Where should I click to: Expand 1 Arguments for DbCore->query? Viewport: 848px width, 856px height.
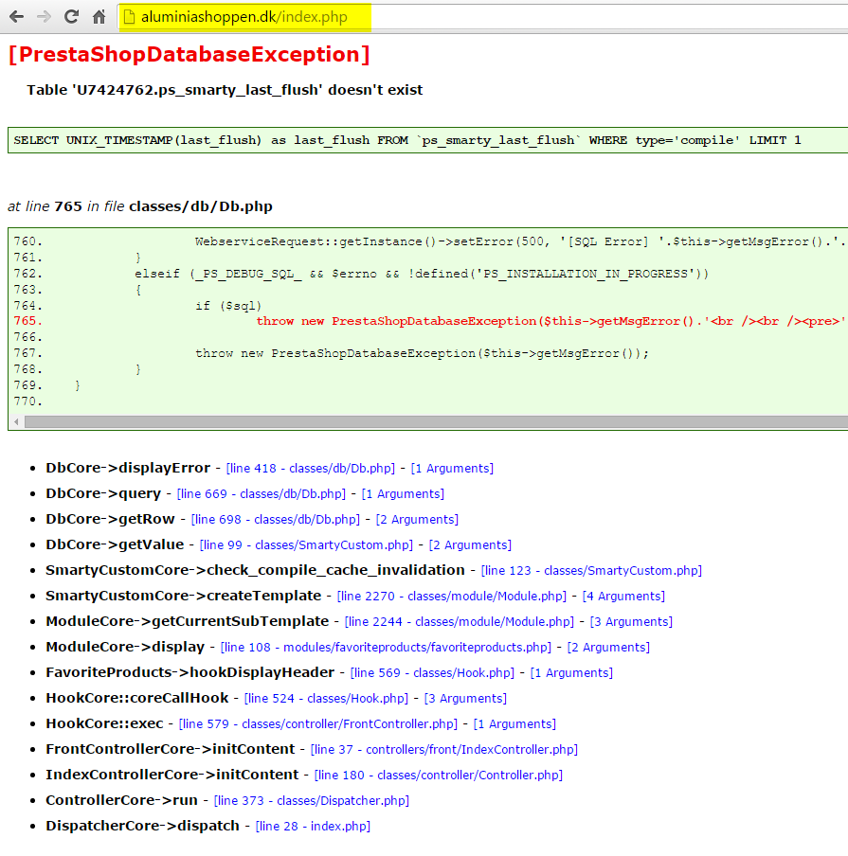tap(403, 494)
